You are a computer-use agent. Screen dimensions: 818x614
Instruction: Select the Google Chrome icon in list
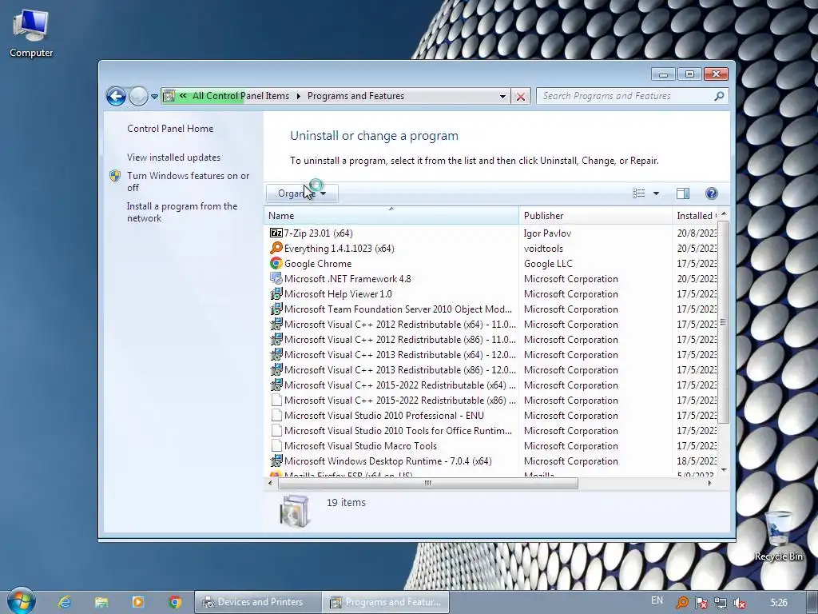276,263
